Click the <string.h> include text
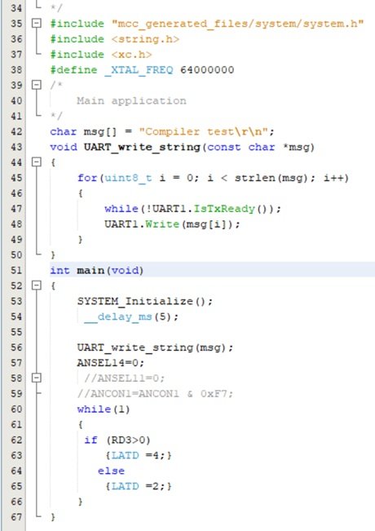The width and height of the screenshot is (375, 531). point(145,39)
